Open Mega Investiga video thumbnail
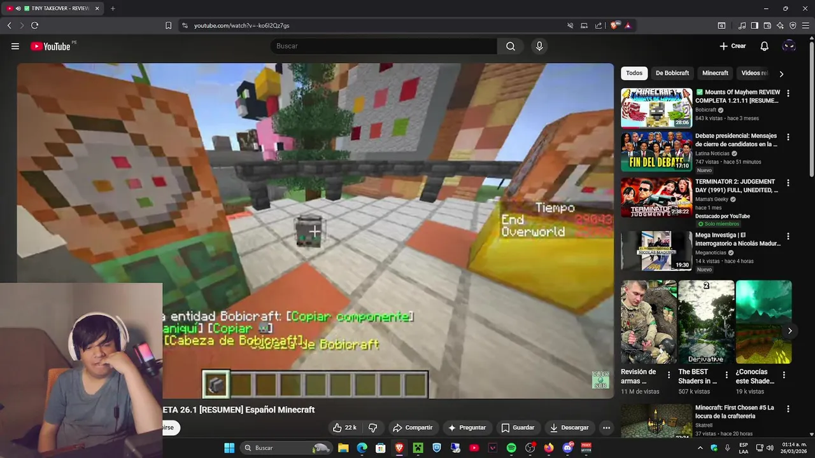Viewport: 815px width, 458px height. click(x=656, y=251)
